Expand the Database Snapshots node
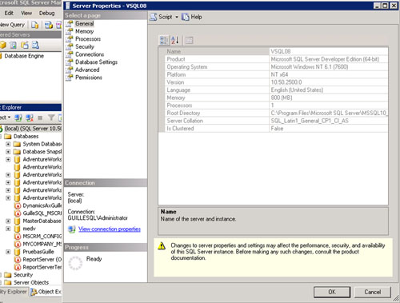This screenshot has width=400, height=303. [x=8, y=152]
